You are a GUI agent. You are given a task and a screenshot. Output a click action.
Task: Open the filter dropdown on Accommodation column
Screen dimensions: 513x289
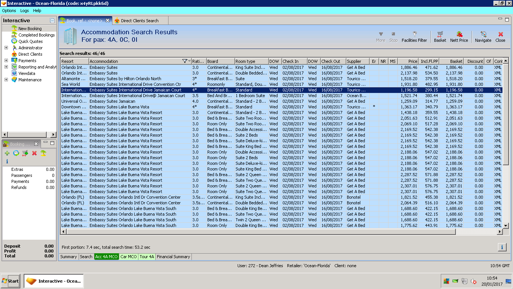pos(185,61)
